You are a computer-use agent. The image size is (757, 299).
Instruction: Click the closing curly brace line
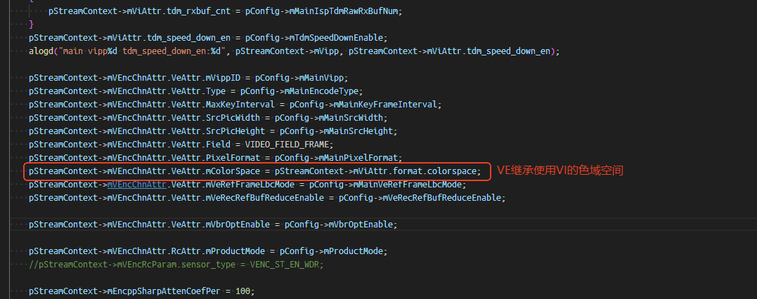click(x=31, y=25)
